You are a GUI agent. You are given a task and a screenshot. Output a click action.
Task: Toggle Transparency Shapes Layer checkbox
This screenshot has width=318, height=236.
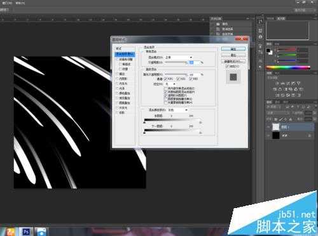coord(165,95)
